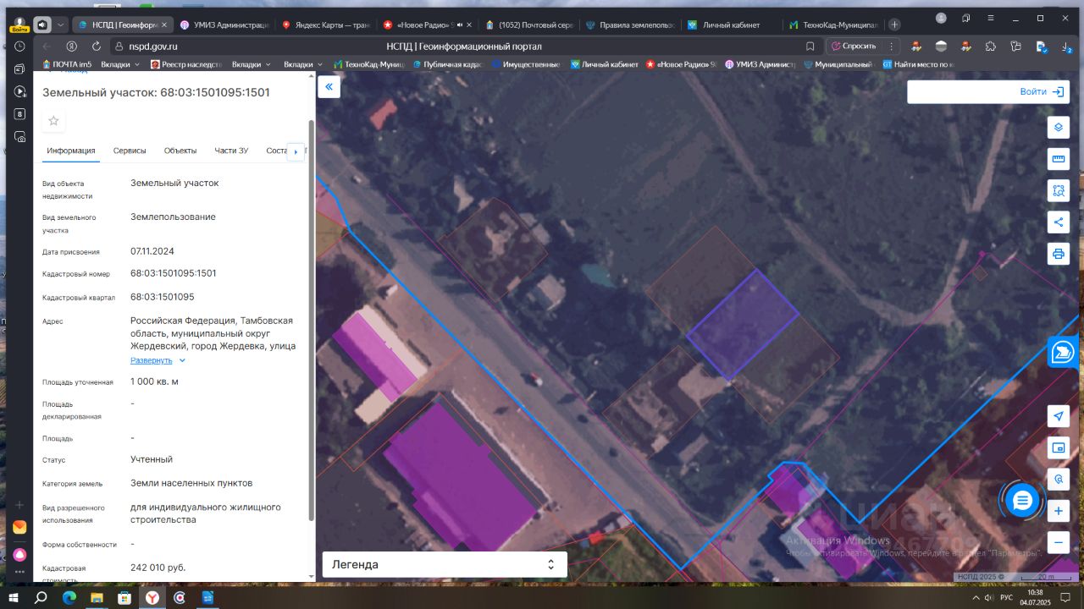Screen dimensions: 1084x609
Task: Toggle the browser sound speaker button
Action: pos(41,25)
